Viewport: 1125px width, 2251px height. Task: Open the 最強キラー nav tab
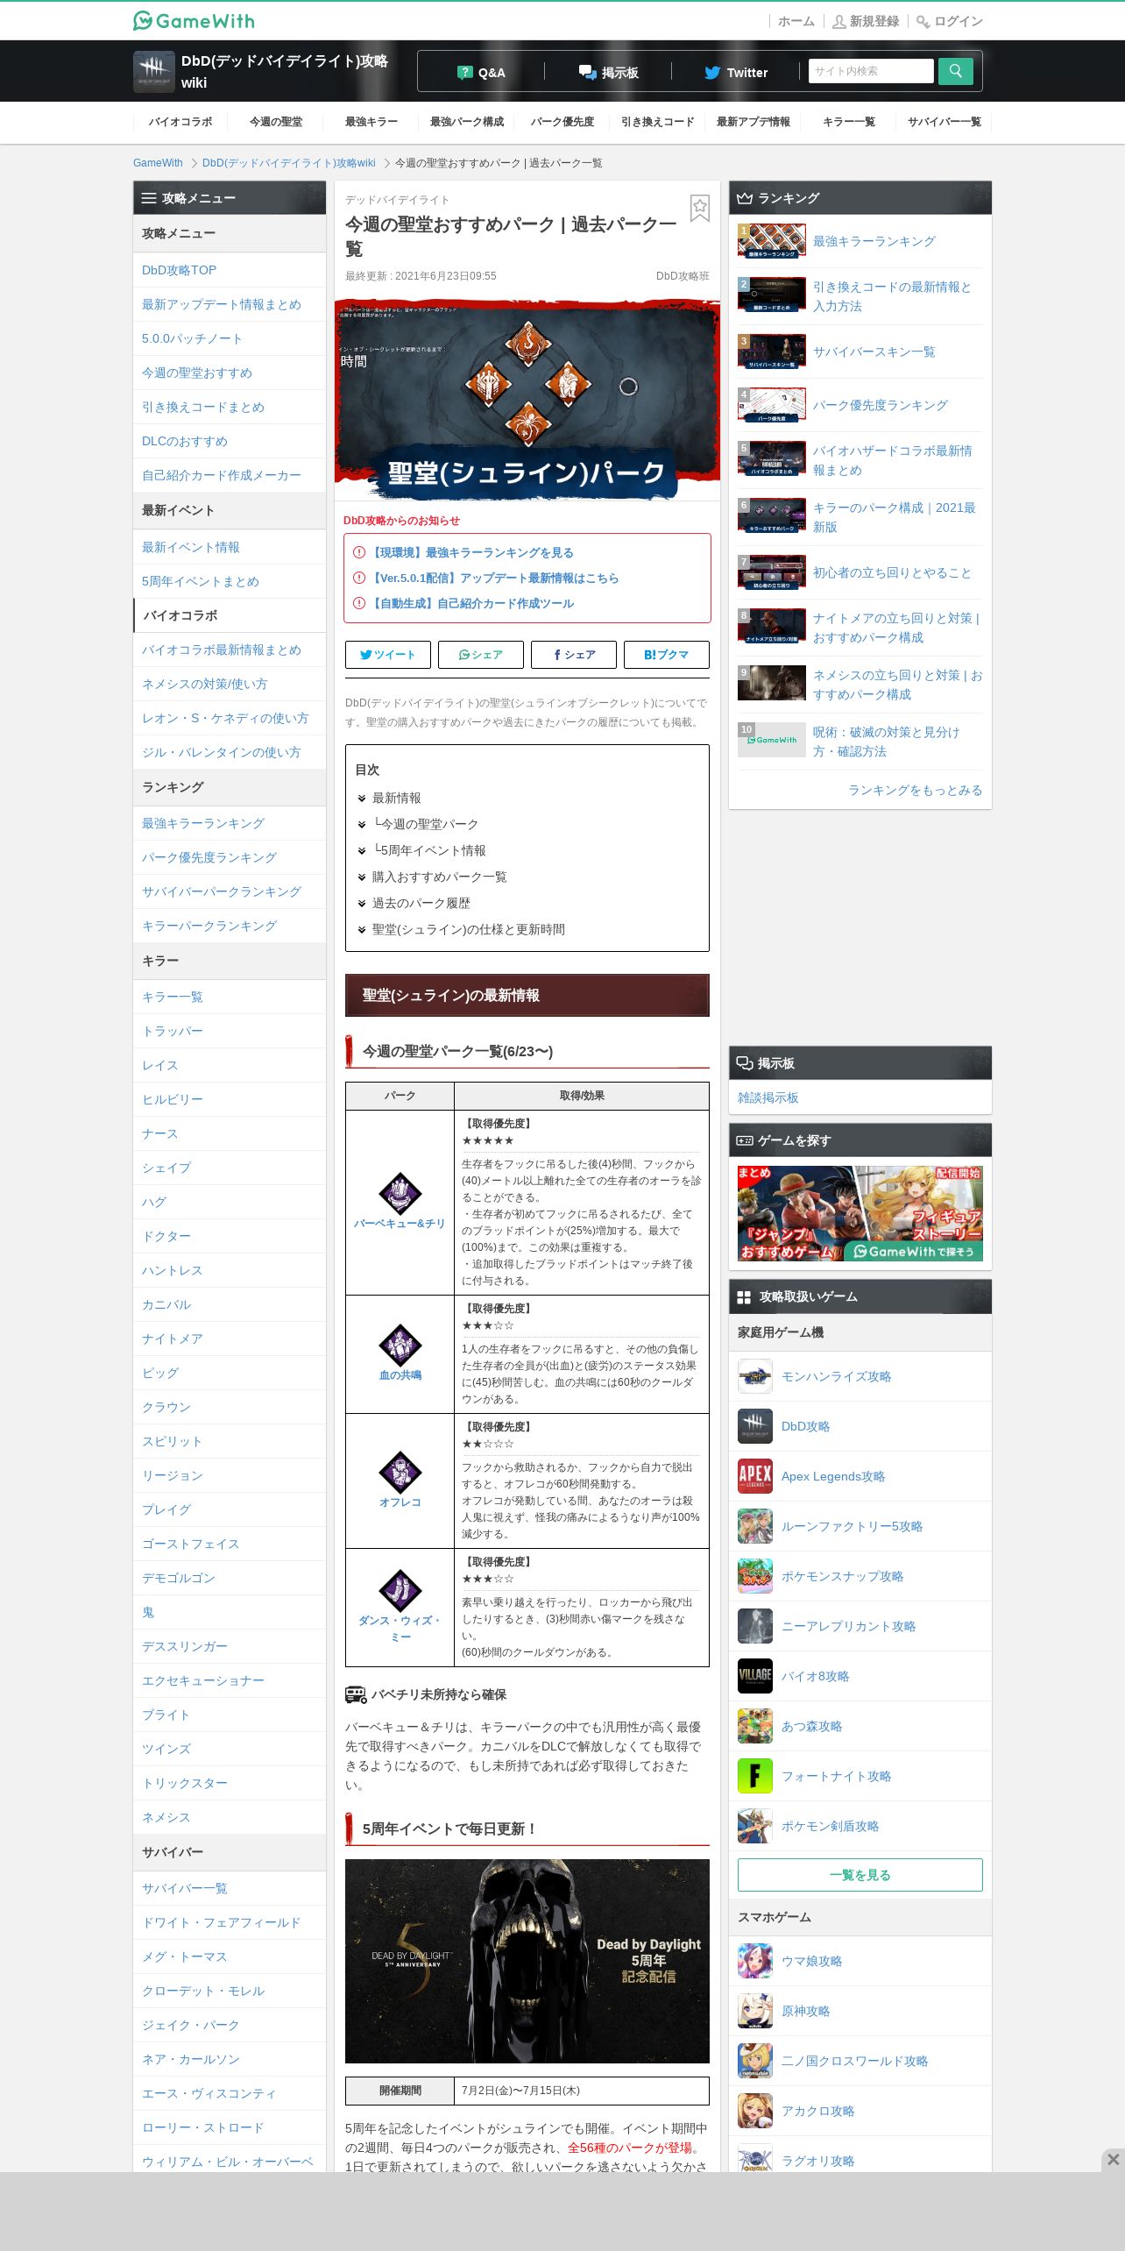click(x=371, y=122)
